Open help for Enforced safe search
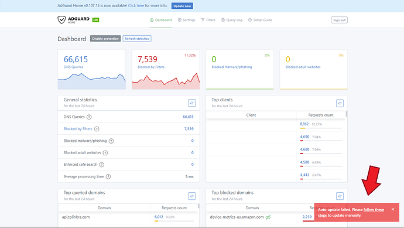Screen dimensions: 404x228 (101, 165)
